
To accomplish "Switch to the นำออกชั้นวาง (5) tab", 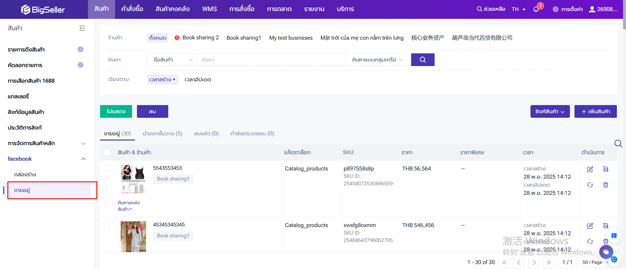I will point(162,133).
